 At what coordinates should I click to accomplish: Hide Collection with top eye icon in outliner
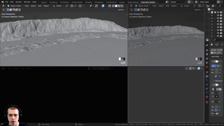(218, 12)
